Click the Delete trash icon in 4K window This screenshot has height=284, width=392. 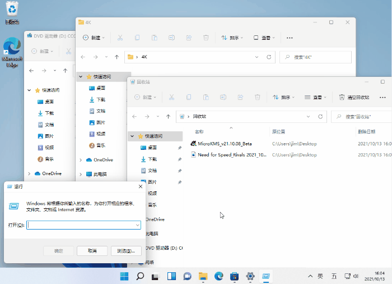tap(206, 38)
